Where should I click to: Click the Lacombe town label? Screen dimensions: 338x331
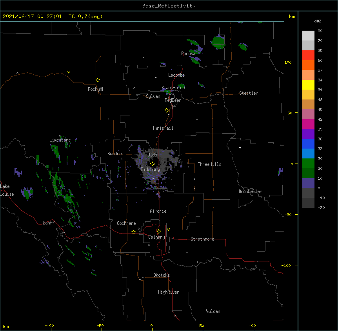point(176,75)
